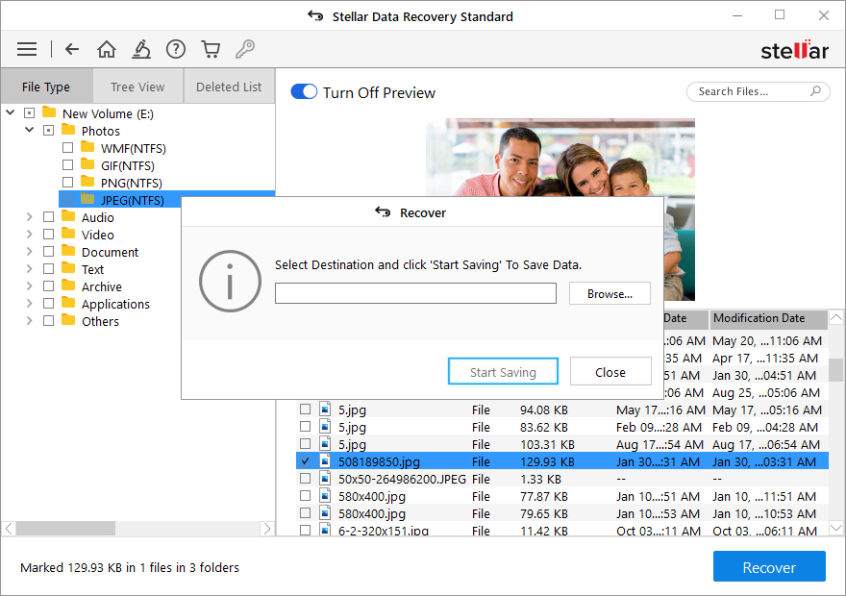Click the Stellar logo

(794, 48)
